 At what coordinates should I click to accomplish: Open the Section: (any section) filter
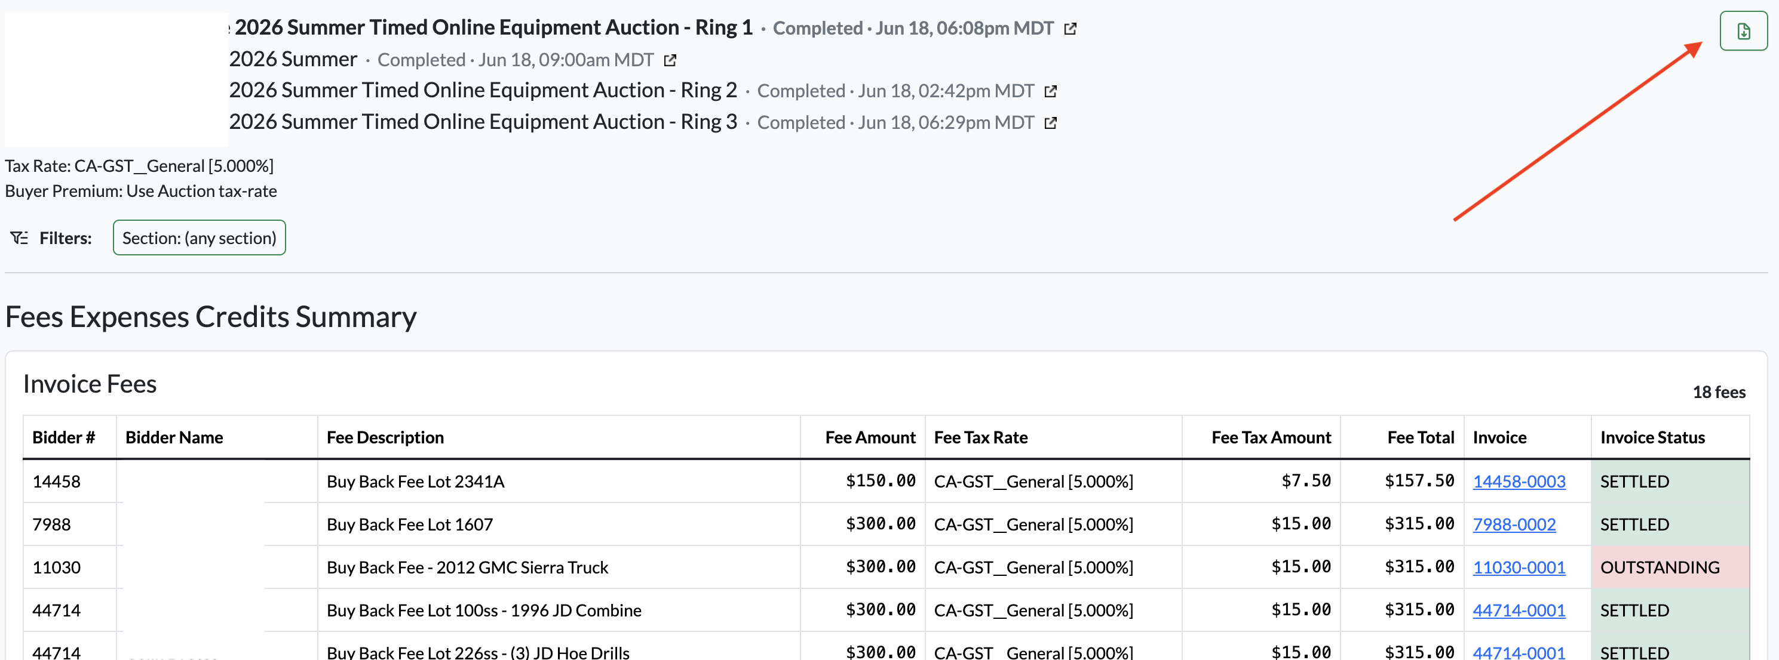click(199, 238)
